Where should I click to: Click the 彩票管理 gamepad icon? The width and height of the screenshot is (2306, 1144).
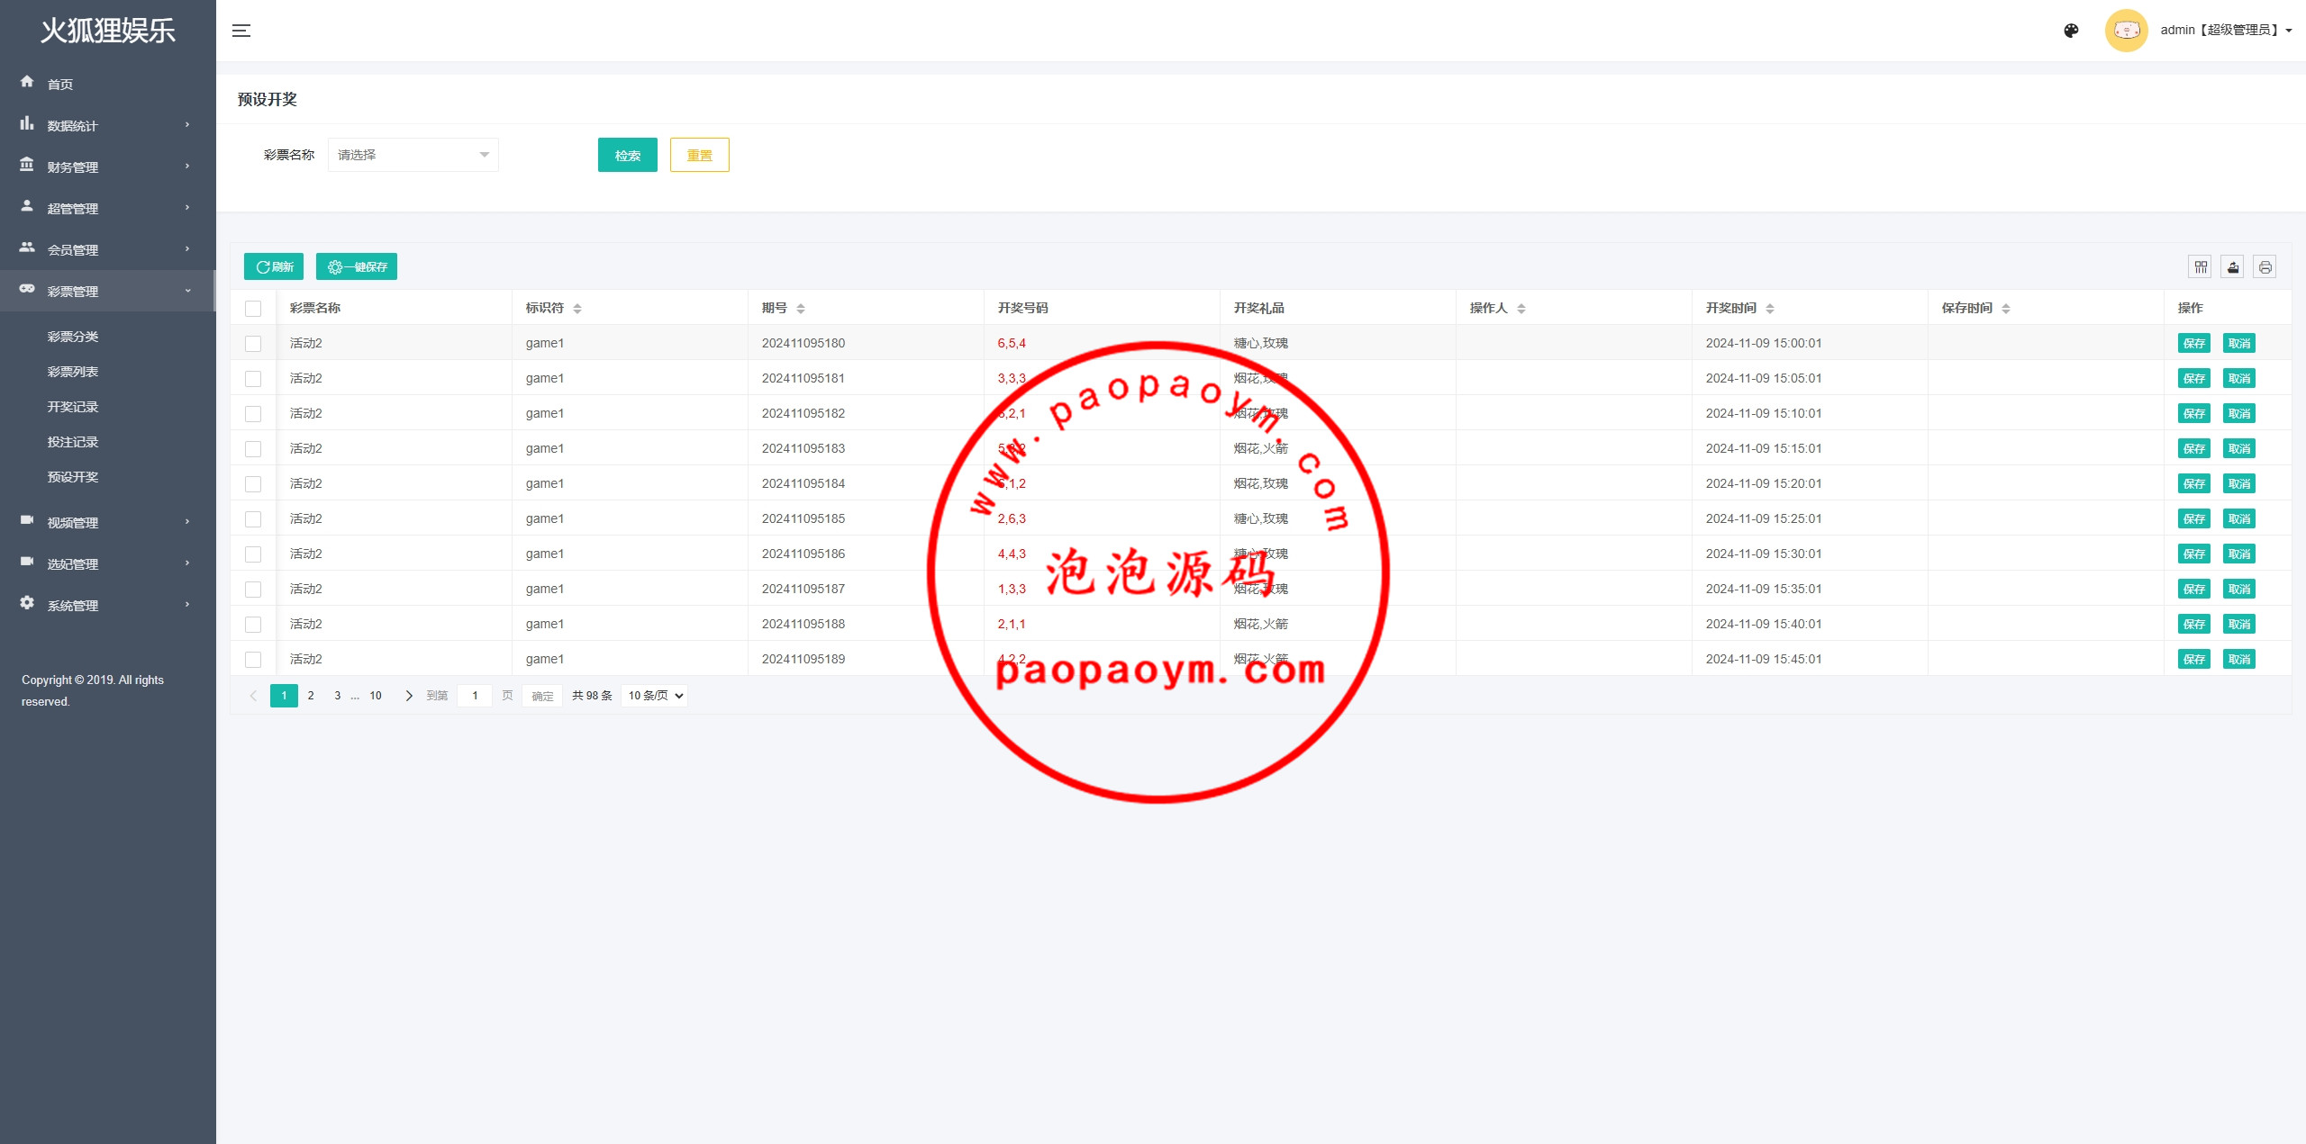pos(27,289)
